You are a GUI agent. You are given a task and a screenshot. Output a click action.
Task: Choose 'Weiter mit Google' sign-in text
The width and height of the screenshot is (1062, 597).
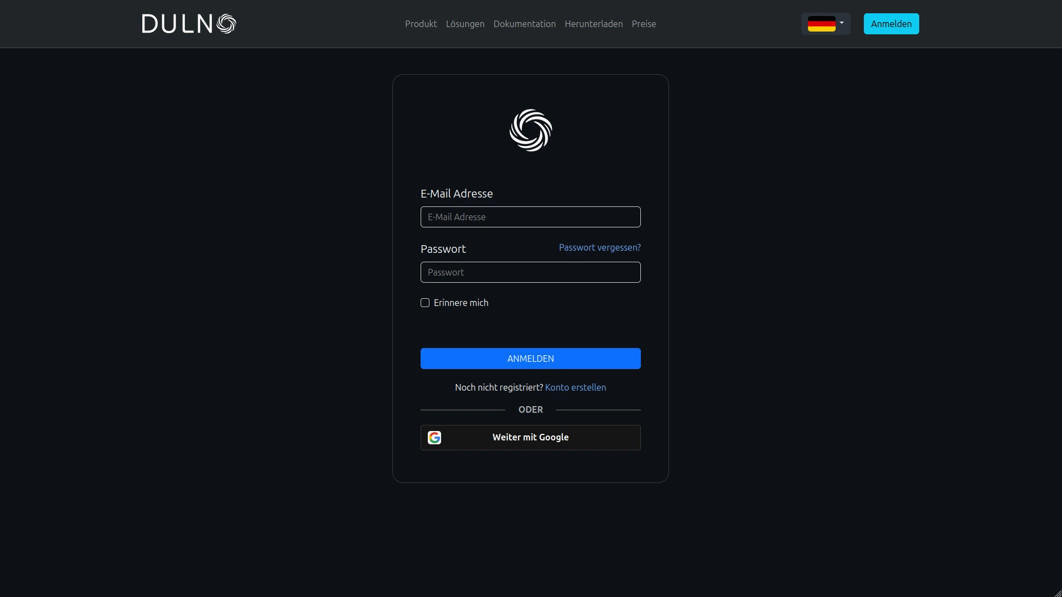point(530,437)
